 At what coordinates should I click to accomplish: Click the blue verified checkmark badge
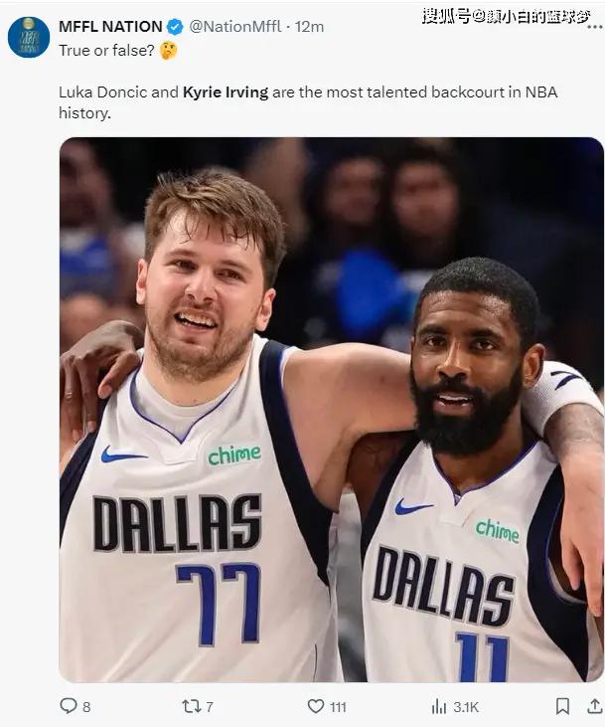(175, 27)
